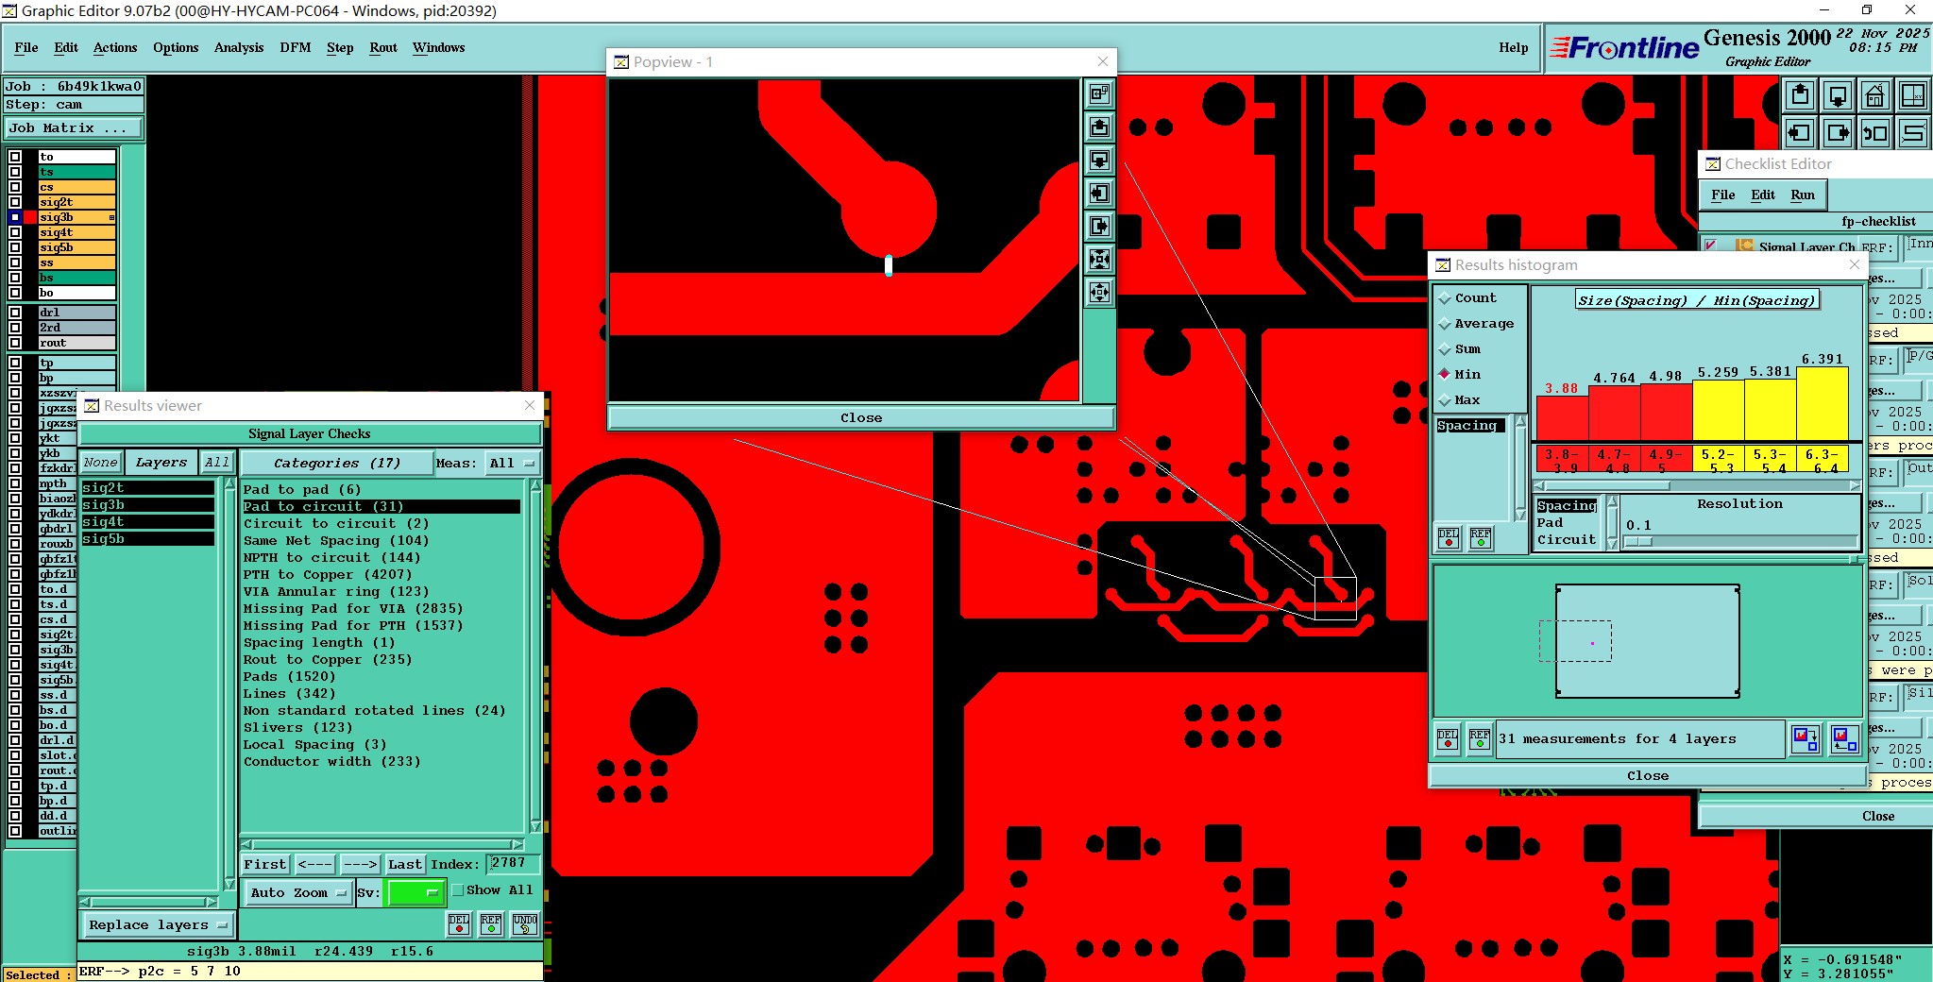Open the Analysis menu
Image resolution: width=1933 pixels, height=982 pixels.
239,47
